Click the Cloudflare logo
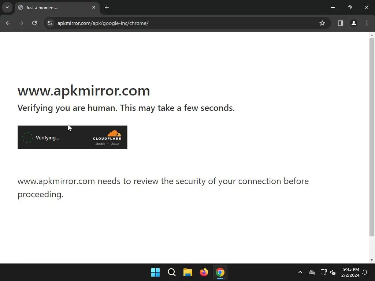Screen dimensions: 375x281 point(107,135)
